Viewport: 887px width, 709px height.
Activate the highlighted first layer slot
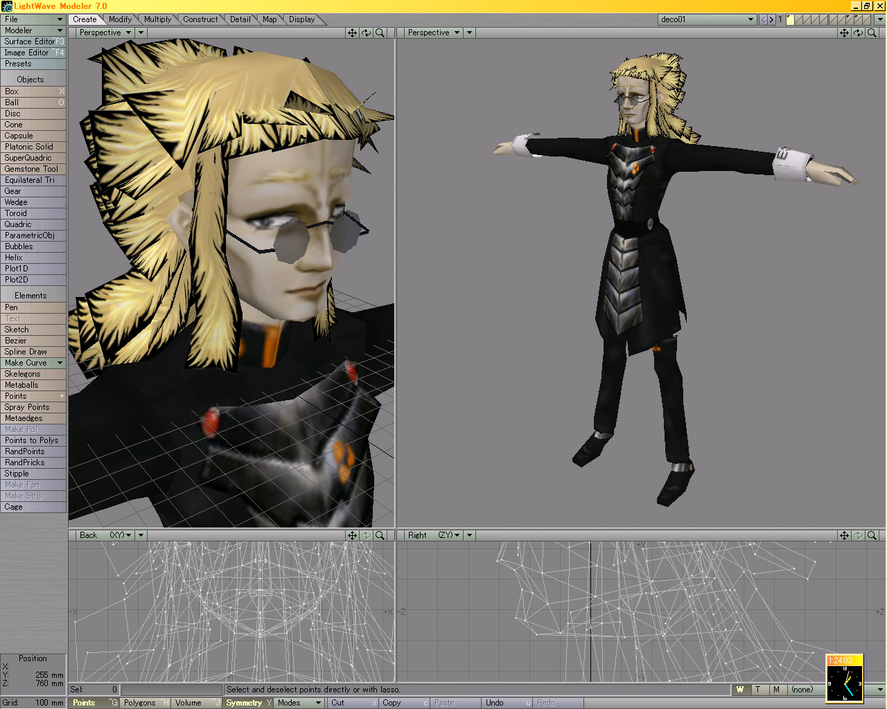(x=790, y=19)
